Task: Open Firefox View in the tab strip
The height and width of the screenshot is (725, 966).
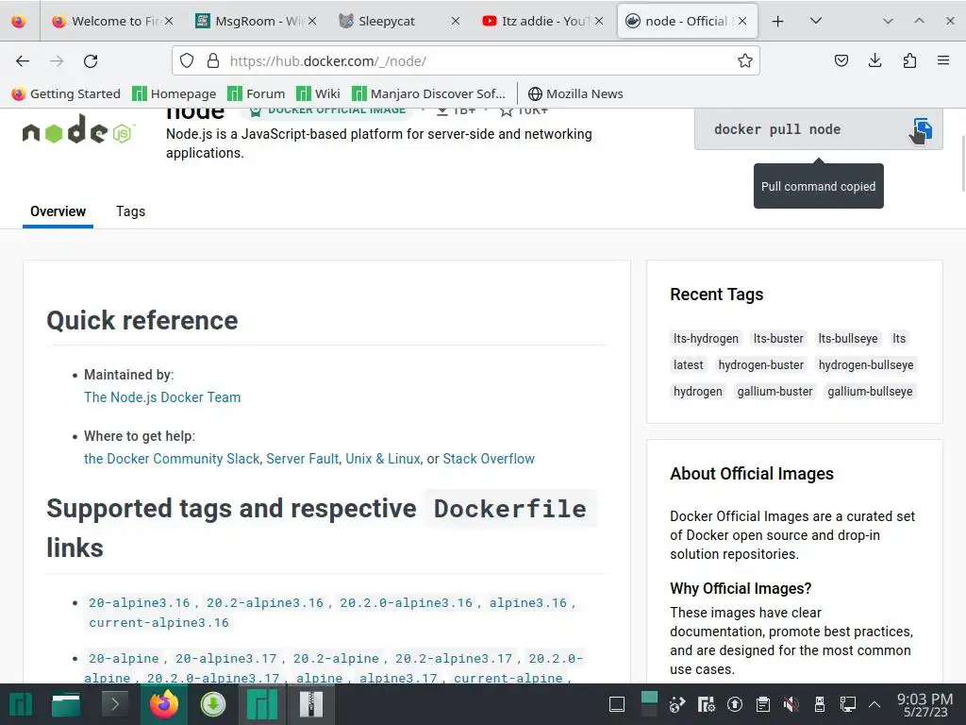Action: coord(19,21)
